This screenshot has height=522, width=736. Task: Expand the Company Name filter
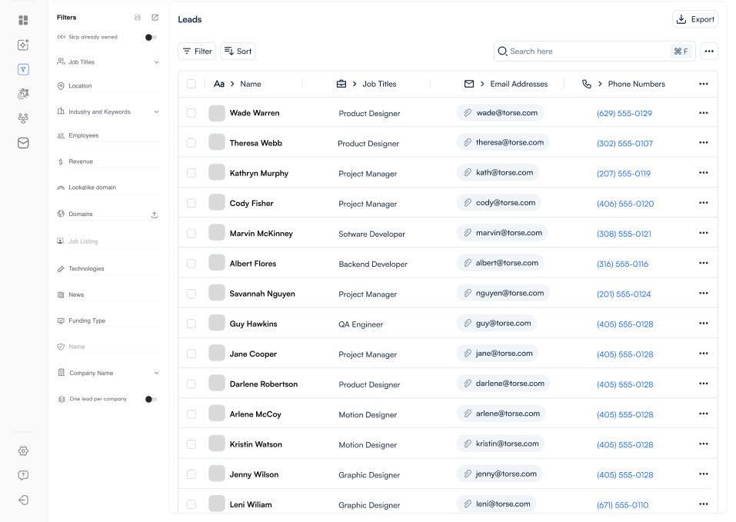coord(157,372)
